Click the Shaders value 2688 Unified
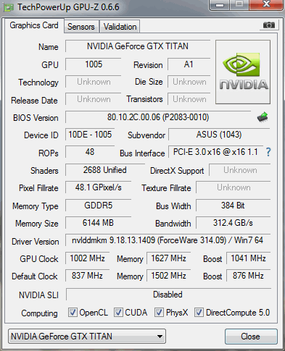This screenshot has width=285, height=351. [x=105, y=170]
